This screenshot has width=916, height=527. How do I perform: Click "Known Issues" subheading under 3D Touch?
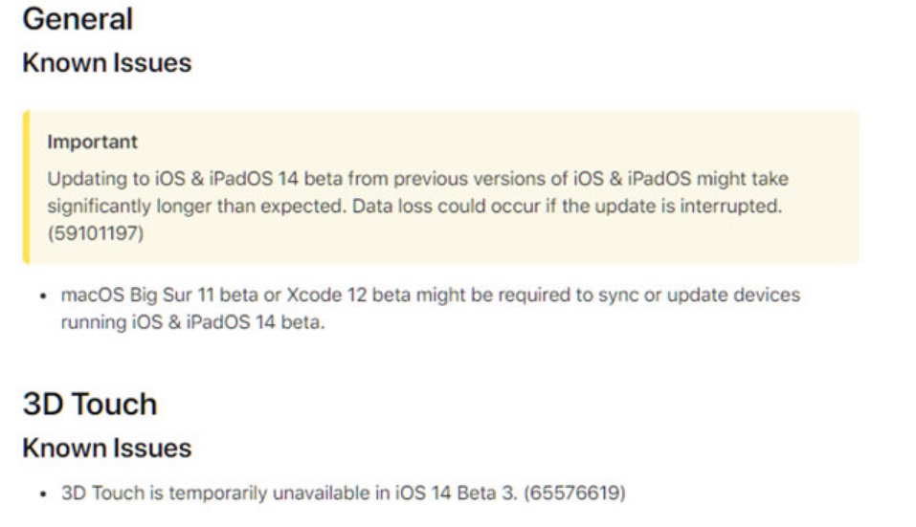[106, 448]
